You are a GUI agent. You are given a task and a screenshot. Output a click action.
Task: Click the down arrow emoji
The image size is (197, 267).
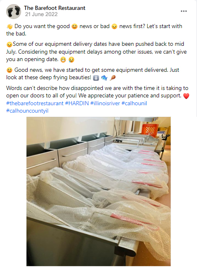(96, 78)
